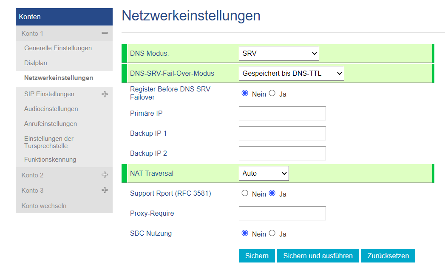This screenshot has height=271, width=445.
Task: Open Einstellungen der Türsprechstelle
Action: point(49,142)
